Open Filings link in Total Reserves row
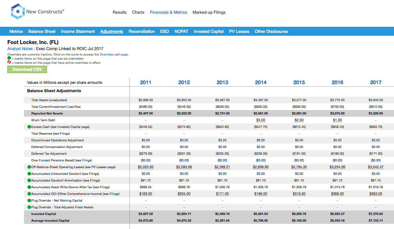The width and height of the screenshot is (394, 229). [64, 134]
